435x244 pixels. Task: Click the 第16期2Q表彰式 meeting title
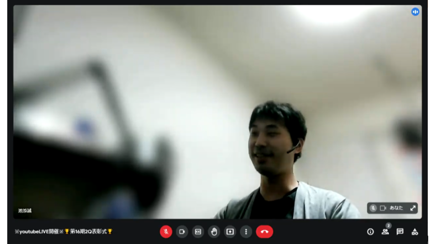click(88, 231)
